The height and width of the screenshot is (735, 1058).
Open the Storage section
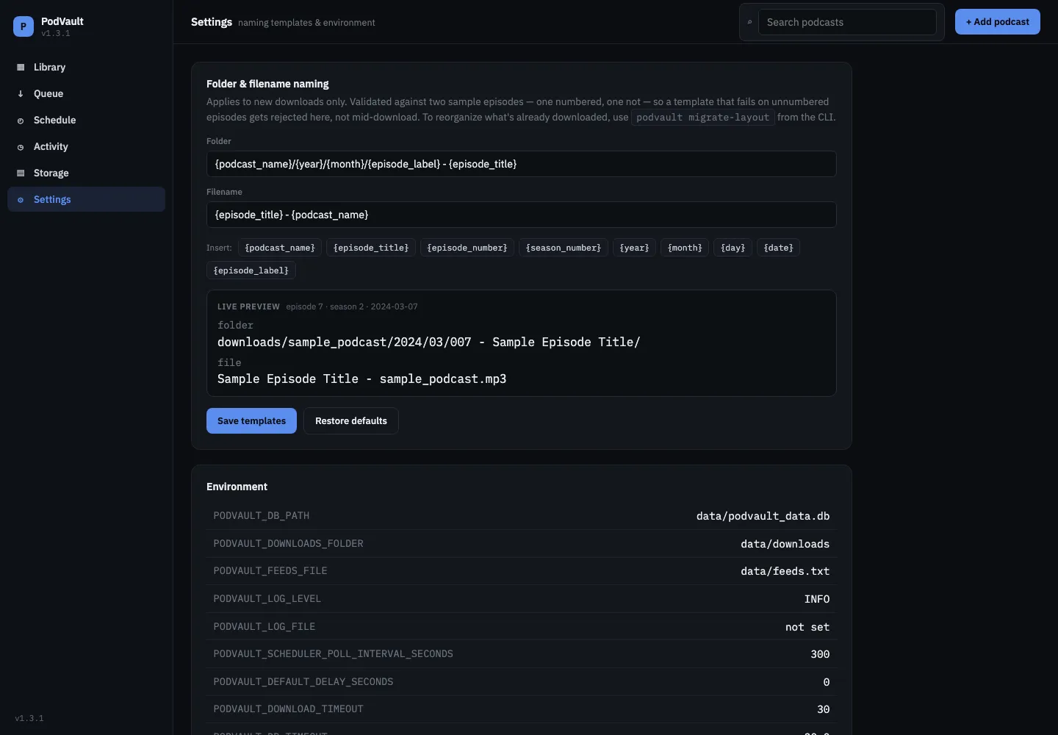point(86,173)
